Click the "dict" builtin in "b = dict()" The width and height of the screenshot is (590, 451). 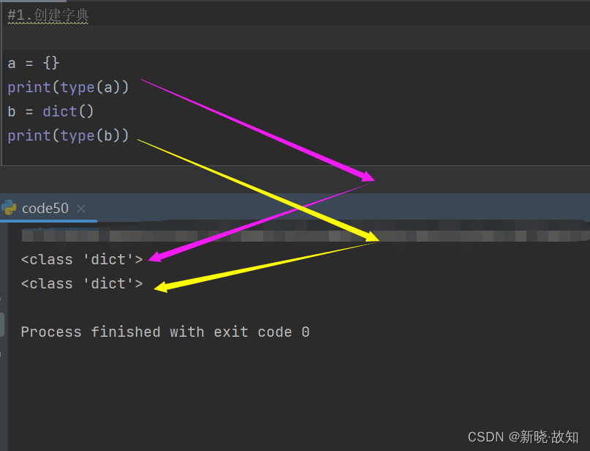[60, 112]
